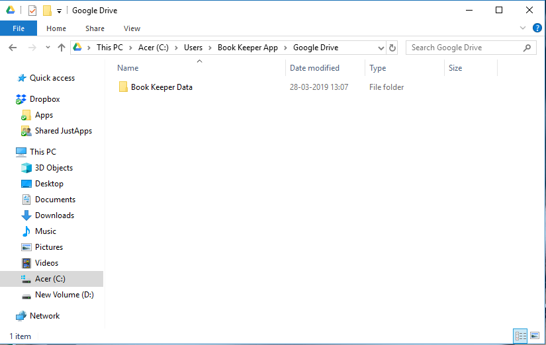Expand the chevron after Book Keeper App breadcrumb
The width and height of the screenshot is (546, 345).
pos(285,48)
